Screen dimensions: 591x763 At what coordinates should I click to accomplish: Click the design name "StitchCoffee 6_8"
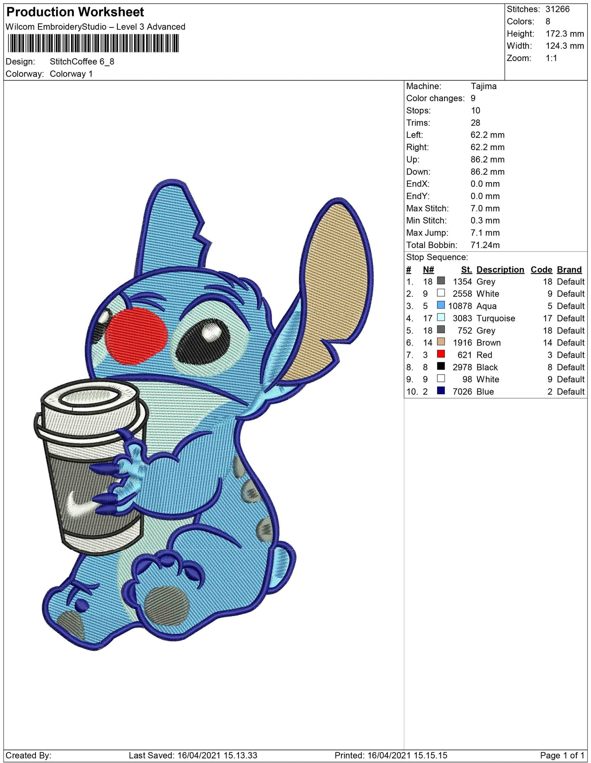point(82,62)
